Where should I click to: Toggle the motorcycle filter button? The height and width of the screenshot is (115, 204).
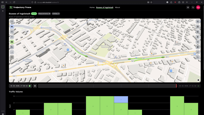click(12, 37)
